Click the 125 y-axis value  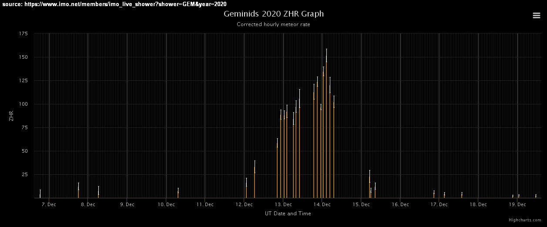24,80
